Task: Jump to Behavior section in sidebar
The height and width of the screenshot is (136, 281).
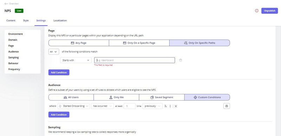Action: coord(13,63)
